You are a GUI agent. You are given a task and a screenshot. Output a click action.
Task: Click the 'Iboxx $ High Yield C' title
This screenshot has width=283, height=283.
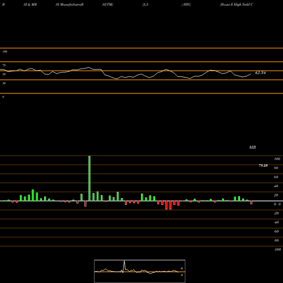237,5
